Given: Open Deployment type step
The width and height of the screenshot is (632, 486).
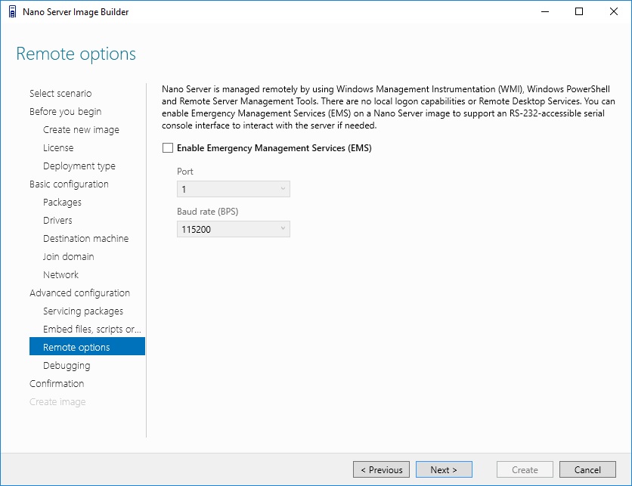Looking at the screenshot, I should (x=79, y=166).
